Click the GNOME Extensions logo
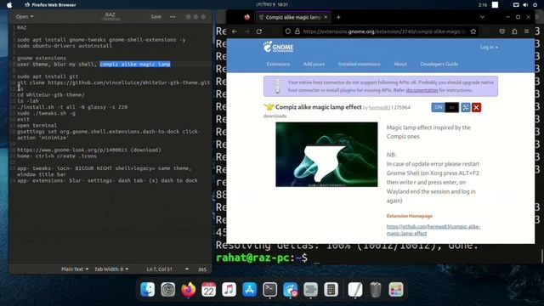 coord(278,47)
